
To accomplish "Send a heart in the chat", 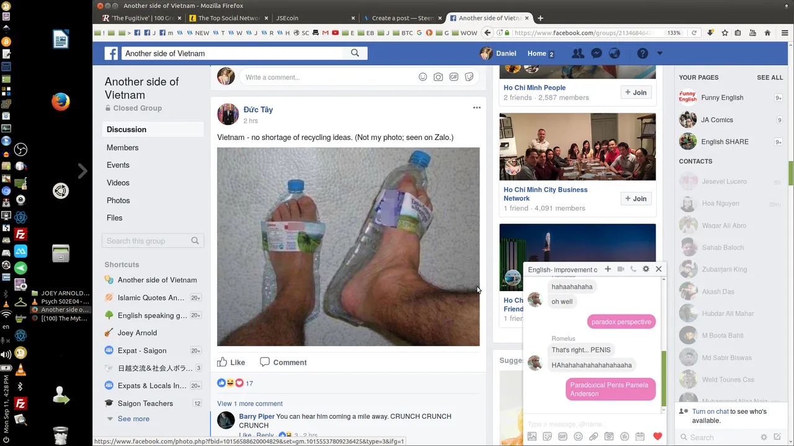I will click(x=658, y=437).
